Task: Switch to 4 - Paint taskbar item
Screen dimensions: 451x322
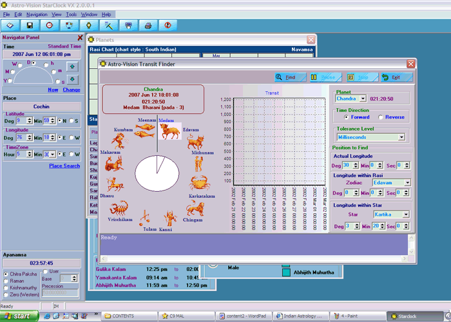Action: coord(358,316)
